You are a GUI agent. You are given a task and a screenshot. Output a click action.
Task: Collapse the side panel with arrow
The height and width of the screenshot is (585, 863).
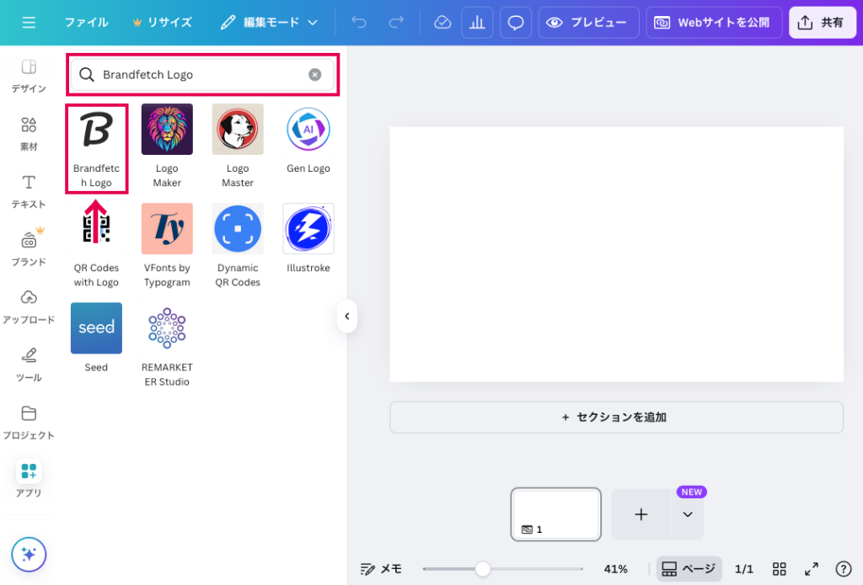tap(346, 316)
